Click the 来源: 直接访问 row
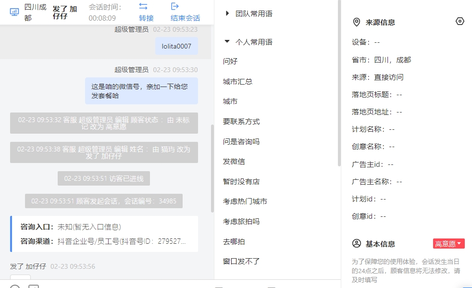This screenshot has width=472, height=288. (377, 77)
